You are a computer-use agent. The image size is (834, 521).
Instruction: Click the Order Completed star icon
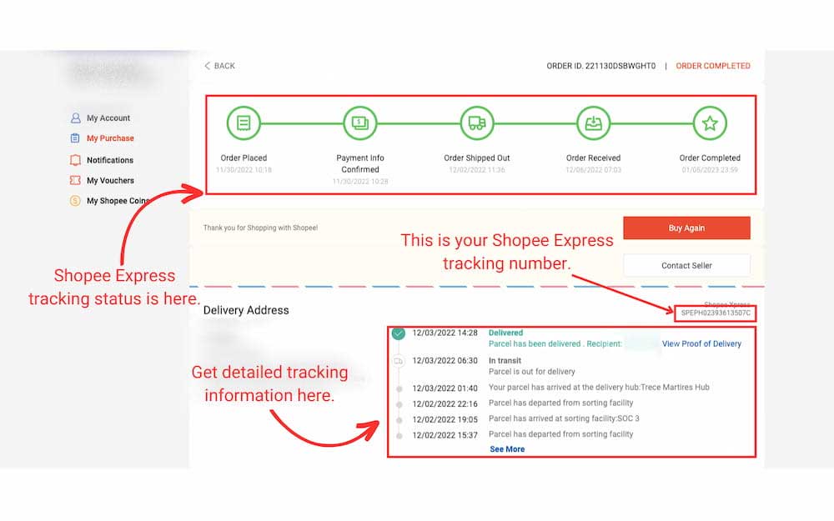pos(710,123)
